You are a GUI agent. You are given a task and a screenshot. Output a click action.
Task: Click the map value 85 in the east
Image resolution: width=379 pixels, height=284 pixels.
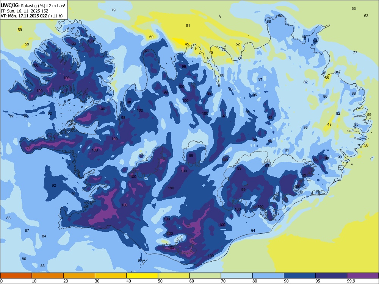point(356,124)
